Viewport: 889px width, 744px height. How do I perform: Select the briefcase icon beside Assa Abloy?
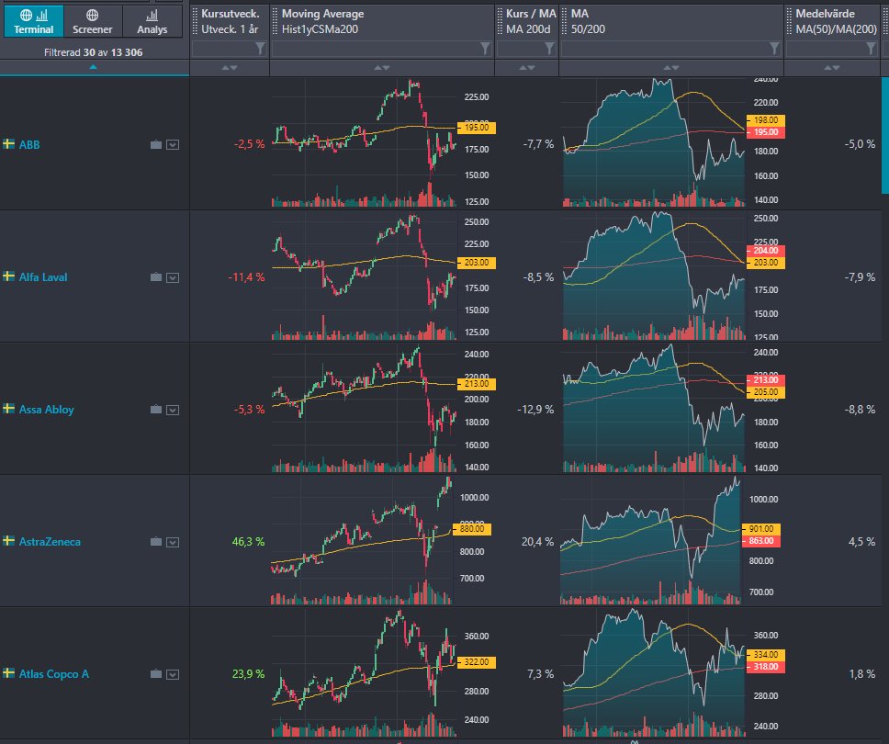(x=156, y=410)
